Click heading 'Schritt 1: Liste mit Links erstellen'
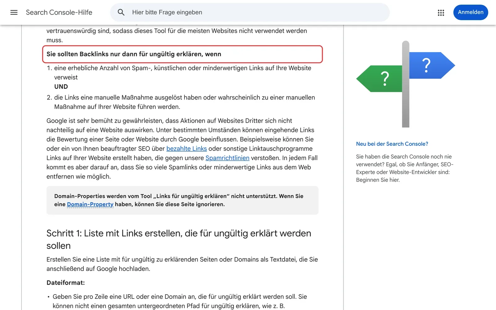The image size is (496, 310). point(179,239)
